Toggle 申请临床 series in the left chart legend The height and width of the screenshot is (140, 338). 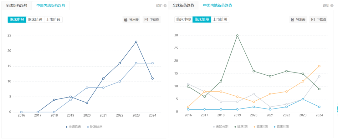point(73,127)
